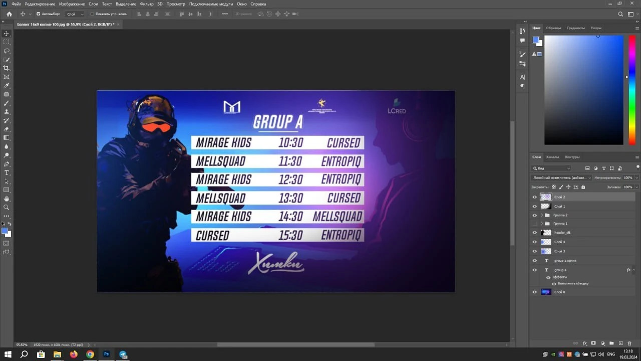Toggle Эффекты visibility eye
The image size is (641, 361).
(548, 277)
